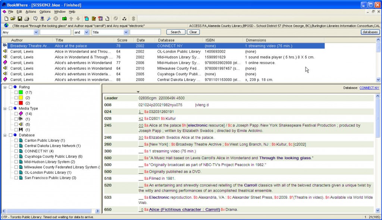
Task: Open the Edit menu
Action: tap(19, 12)
